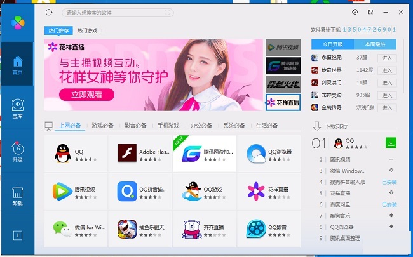Switch to the 游戏必备 category tab
The width and height of the screenshot is (413, 257).
pyautogui.click(x=102, y=126)
